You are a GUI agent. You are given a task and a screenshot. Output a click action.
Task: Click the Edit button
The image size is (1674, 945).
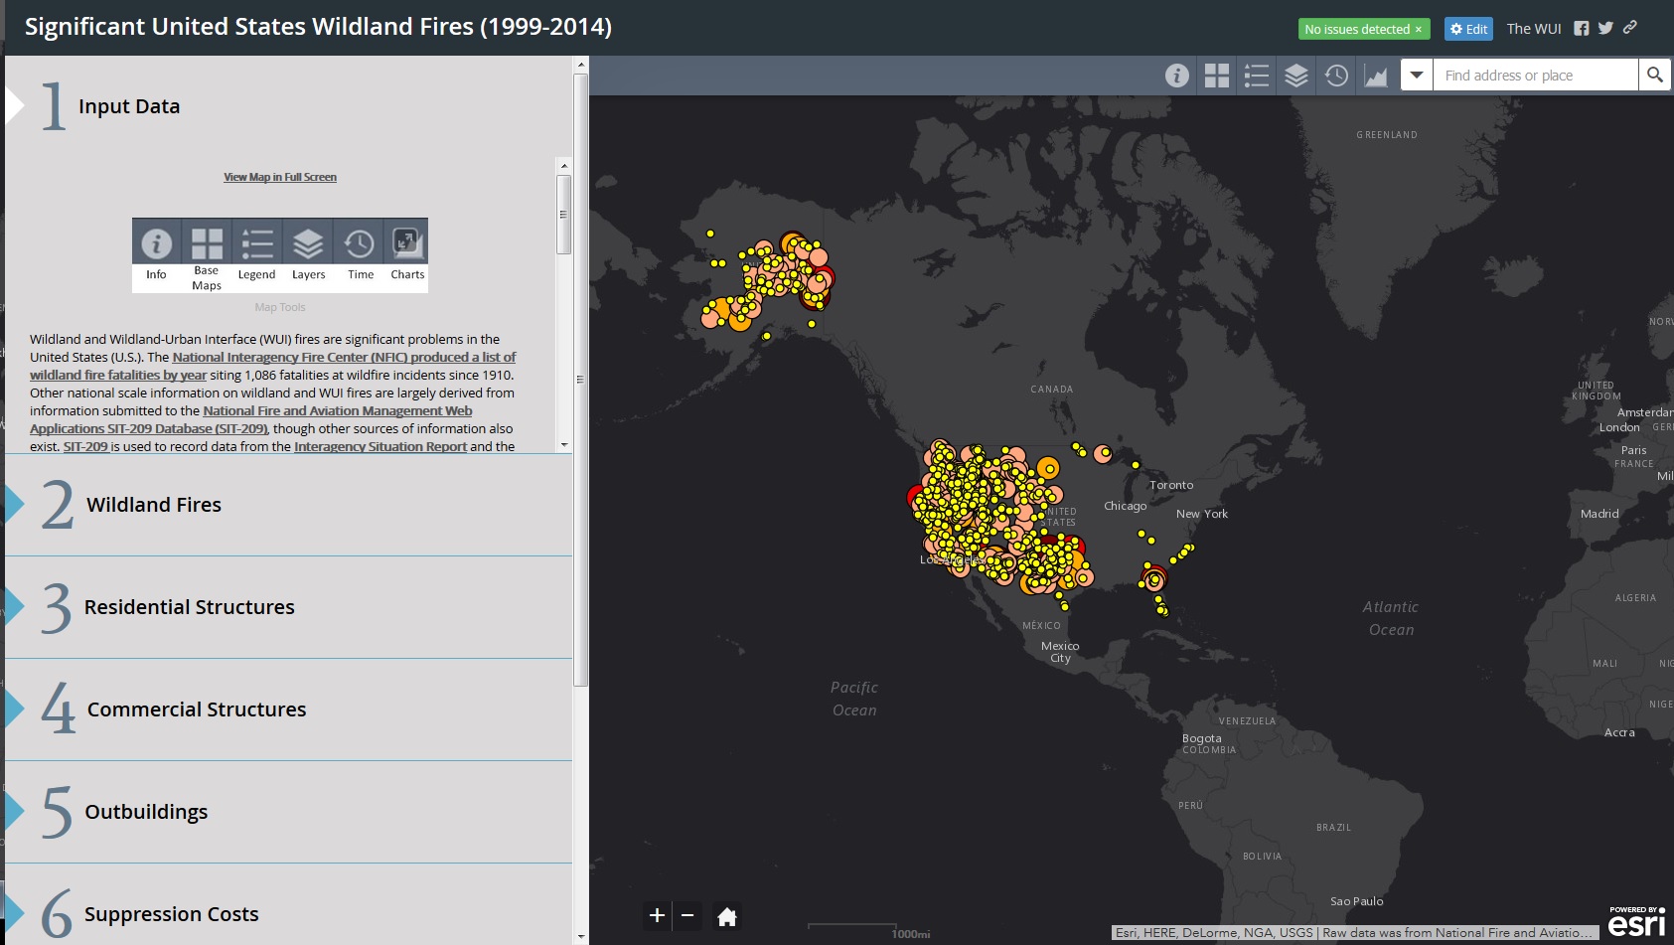click(x=1468, y=29)
